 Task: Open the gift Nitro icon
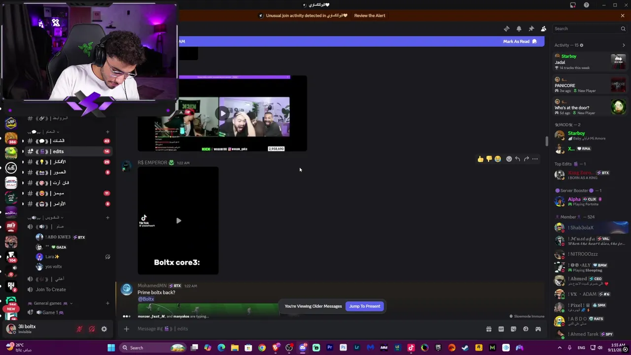489,329
